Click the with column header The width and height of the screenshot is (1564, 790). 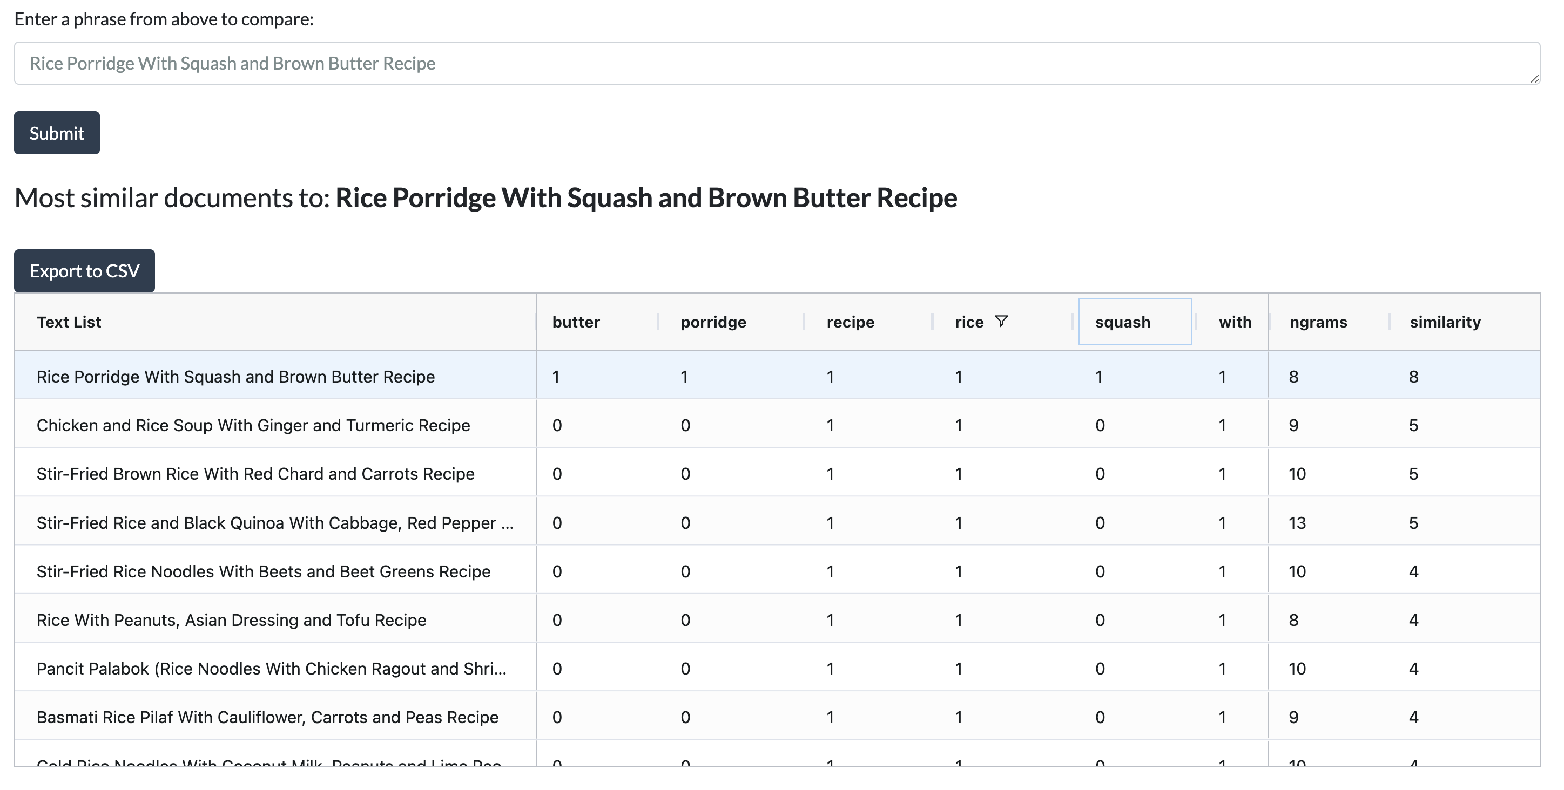point(1235,322)
